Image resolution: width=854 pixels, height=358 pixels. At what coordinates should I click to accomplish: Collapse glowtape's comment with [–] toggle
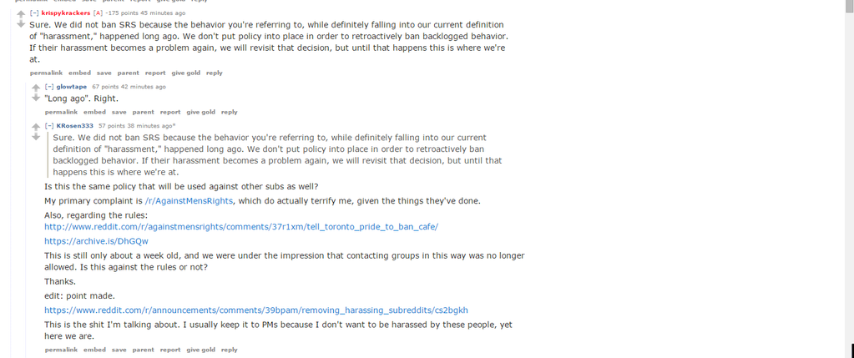[x=49, y=87]
